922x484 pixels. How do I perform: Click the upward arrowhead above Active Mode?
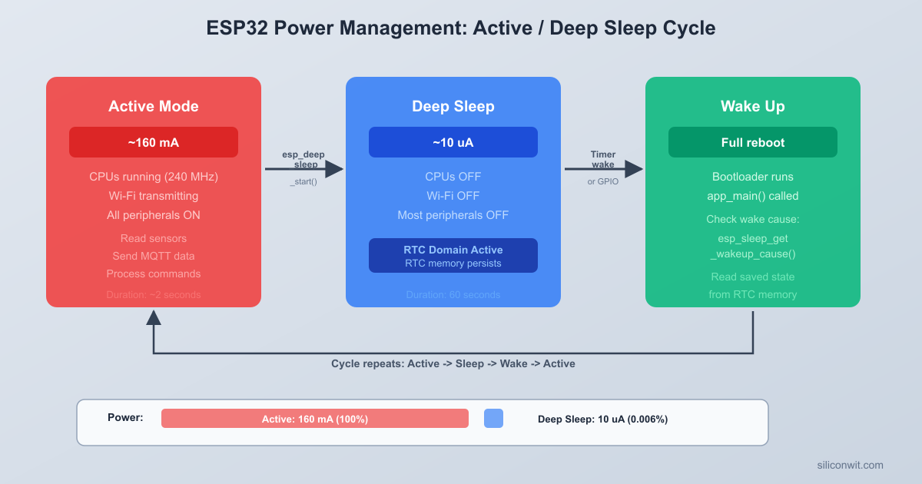154,319
